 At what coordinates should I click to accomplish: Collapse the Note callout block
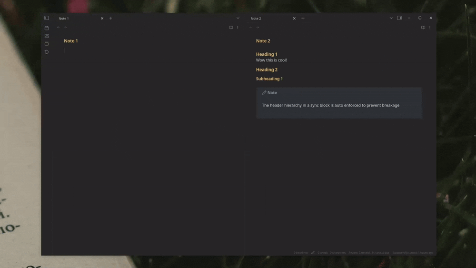pos(269,93)
